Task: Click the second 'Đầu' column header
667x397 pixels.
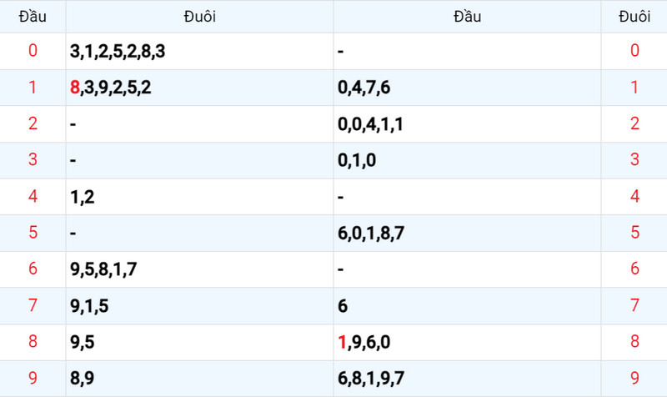Action: tap(467, 17)
